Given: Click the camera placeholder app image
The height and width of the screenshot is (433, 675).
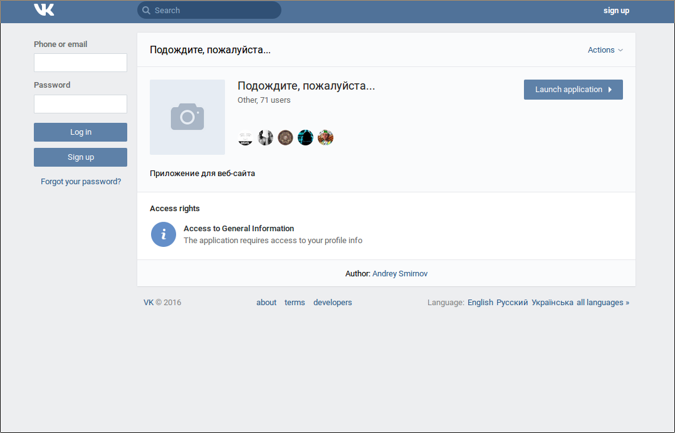Looking at the screenshot, I should pyautogui.click(x=187, y=117).
